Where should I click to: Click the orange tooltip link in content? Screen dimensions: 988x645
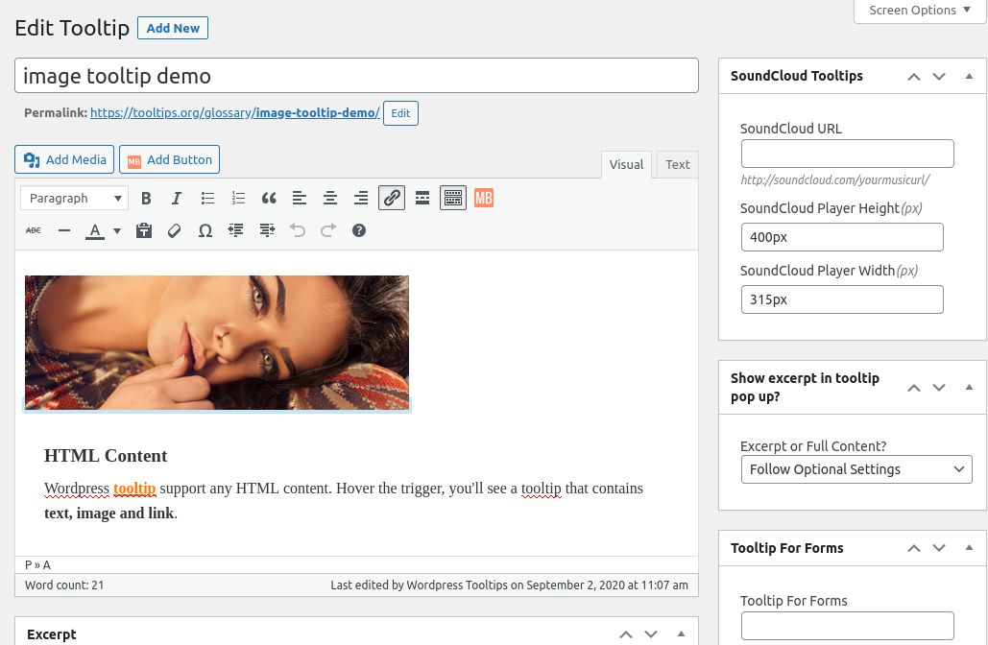click(x=134, y=489)
